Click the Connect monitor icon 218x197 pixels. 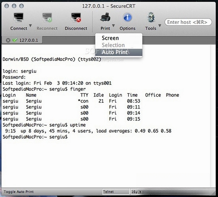click(19, 18)
